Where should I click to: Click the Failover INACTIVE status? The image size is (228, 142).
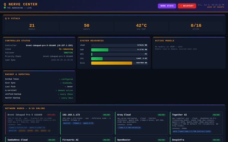coord(68,53)
